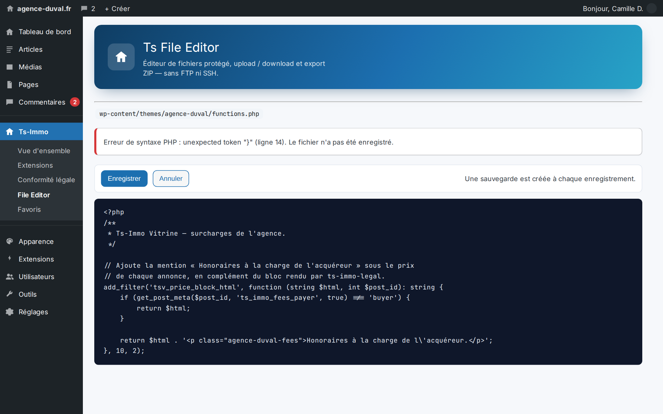
Task: Click the Réglages gear icon
Action: coord(10,312)
